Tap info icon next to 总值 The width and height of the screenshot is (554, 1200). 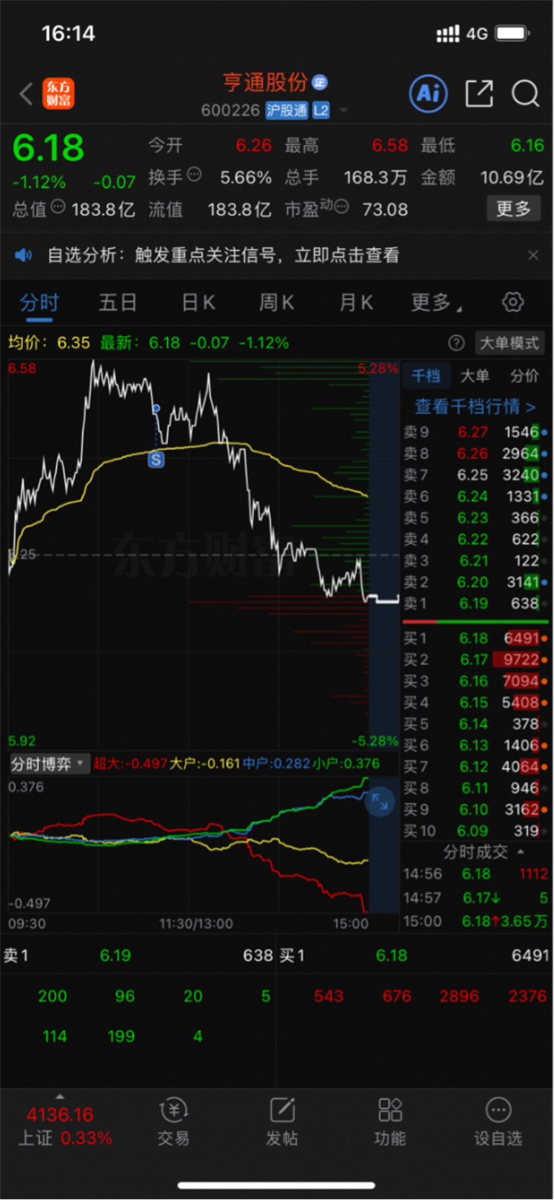[x=58, y=207]
